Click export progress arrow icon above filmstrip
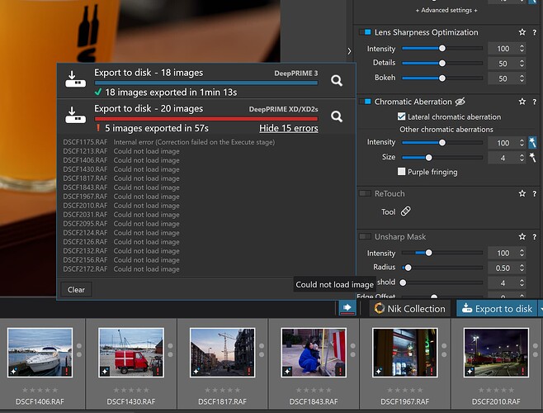This screenshot has height=413, width=543. coord(347,308)
